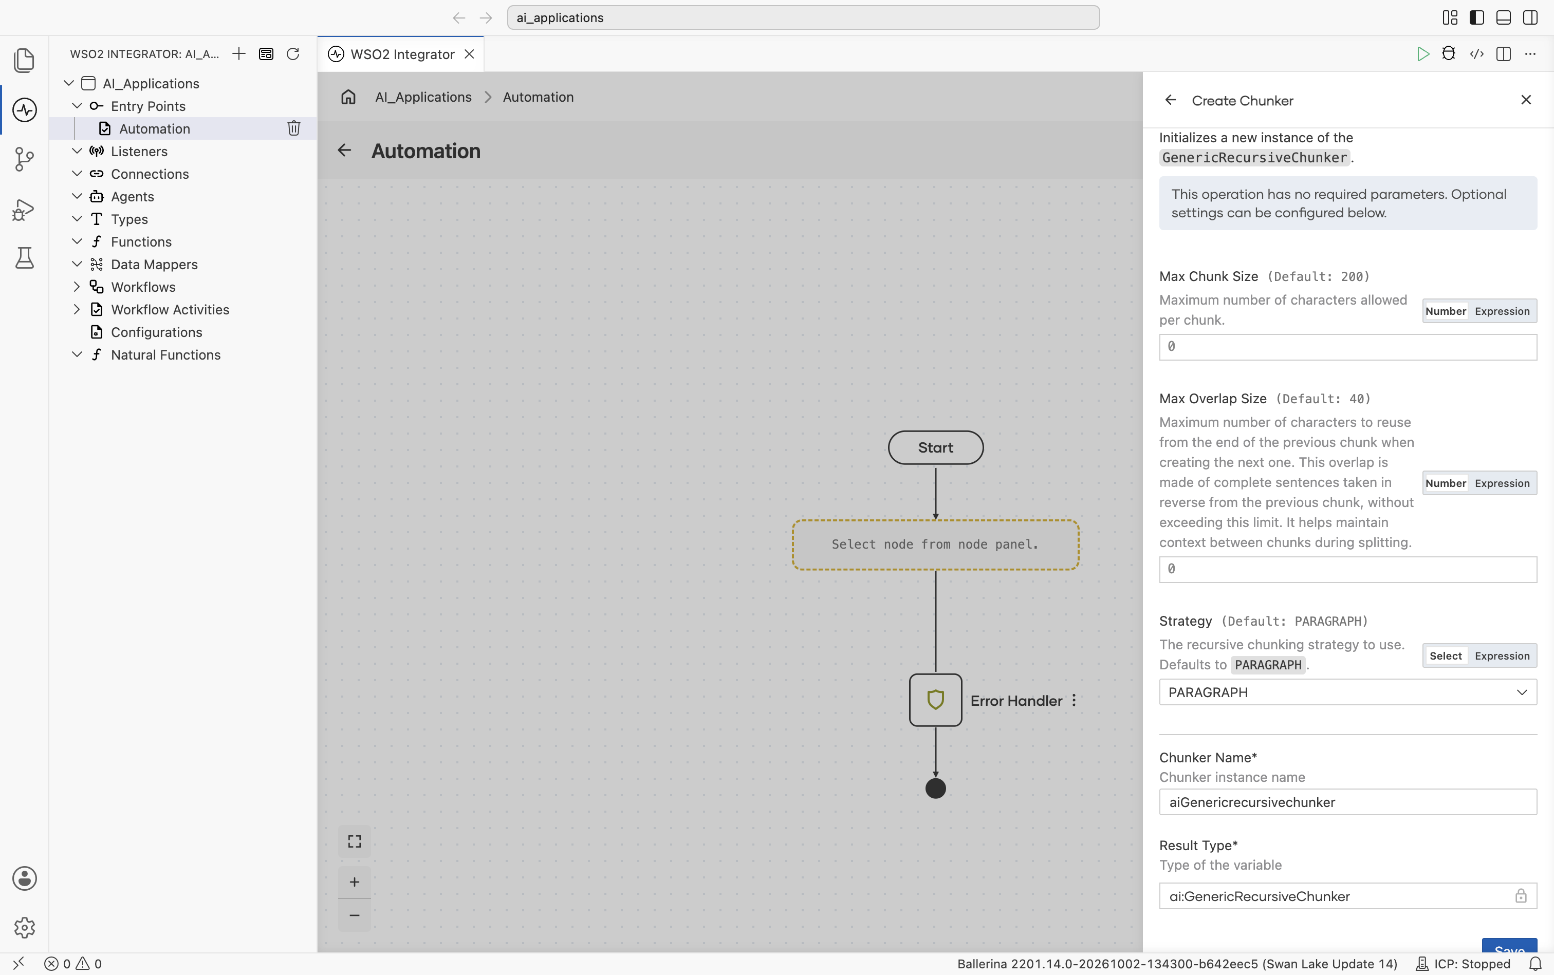Image resolution: width=1554 pixels, height=975 pixels.
Task: Open Run and Debug activity bar icon
Action: tap(24, 209)
